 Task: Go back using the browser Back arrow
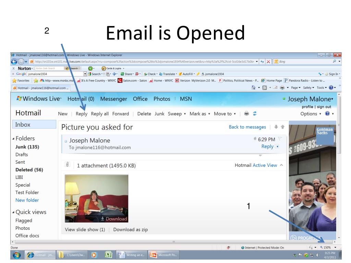[x=14, y=62]
